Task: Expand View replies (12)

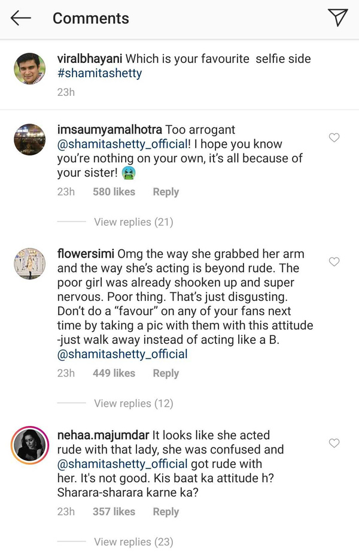Action: click(x=133, y=404)
